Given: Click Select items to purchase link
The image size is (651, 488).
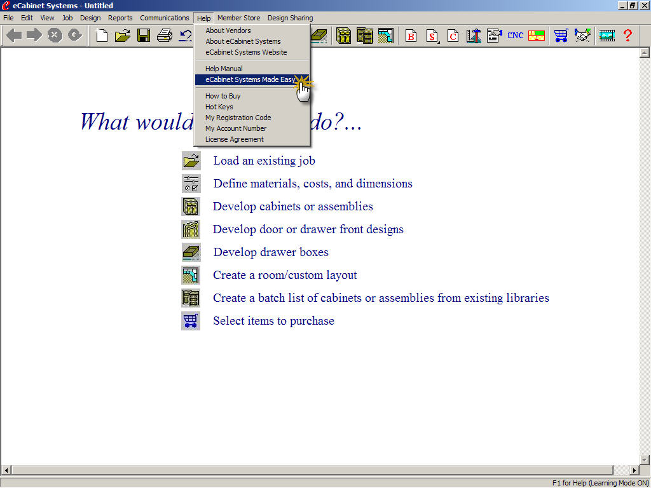Looking at the screenshot, I should 273,321.
